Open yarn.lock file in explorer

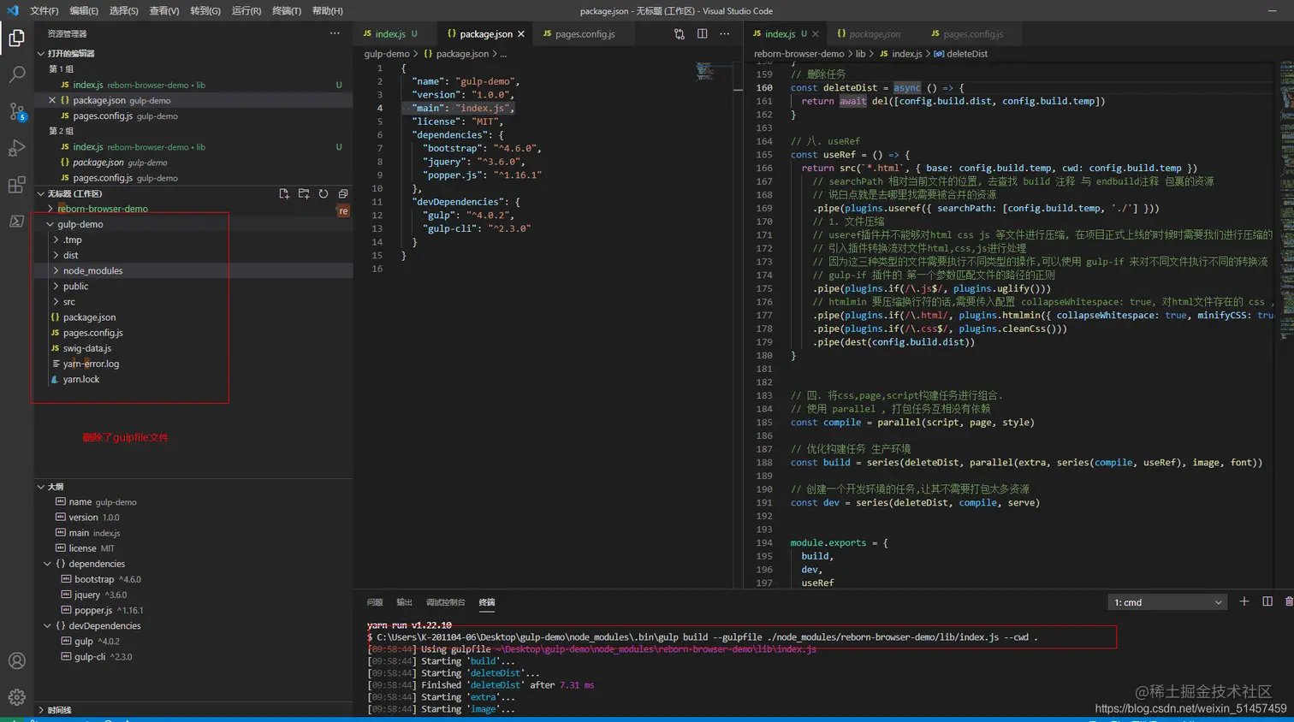coord(80,379)
